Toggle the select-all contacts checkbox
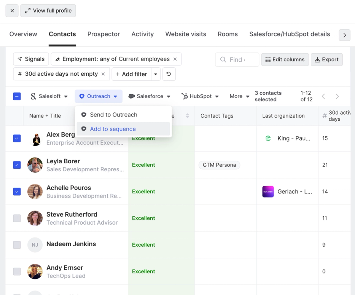 click(17, 96)
